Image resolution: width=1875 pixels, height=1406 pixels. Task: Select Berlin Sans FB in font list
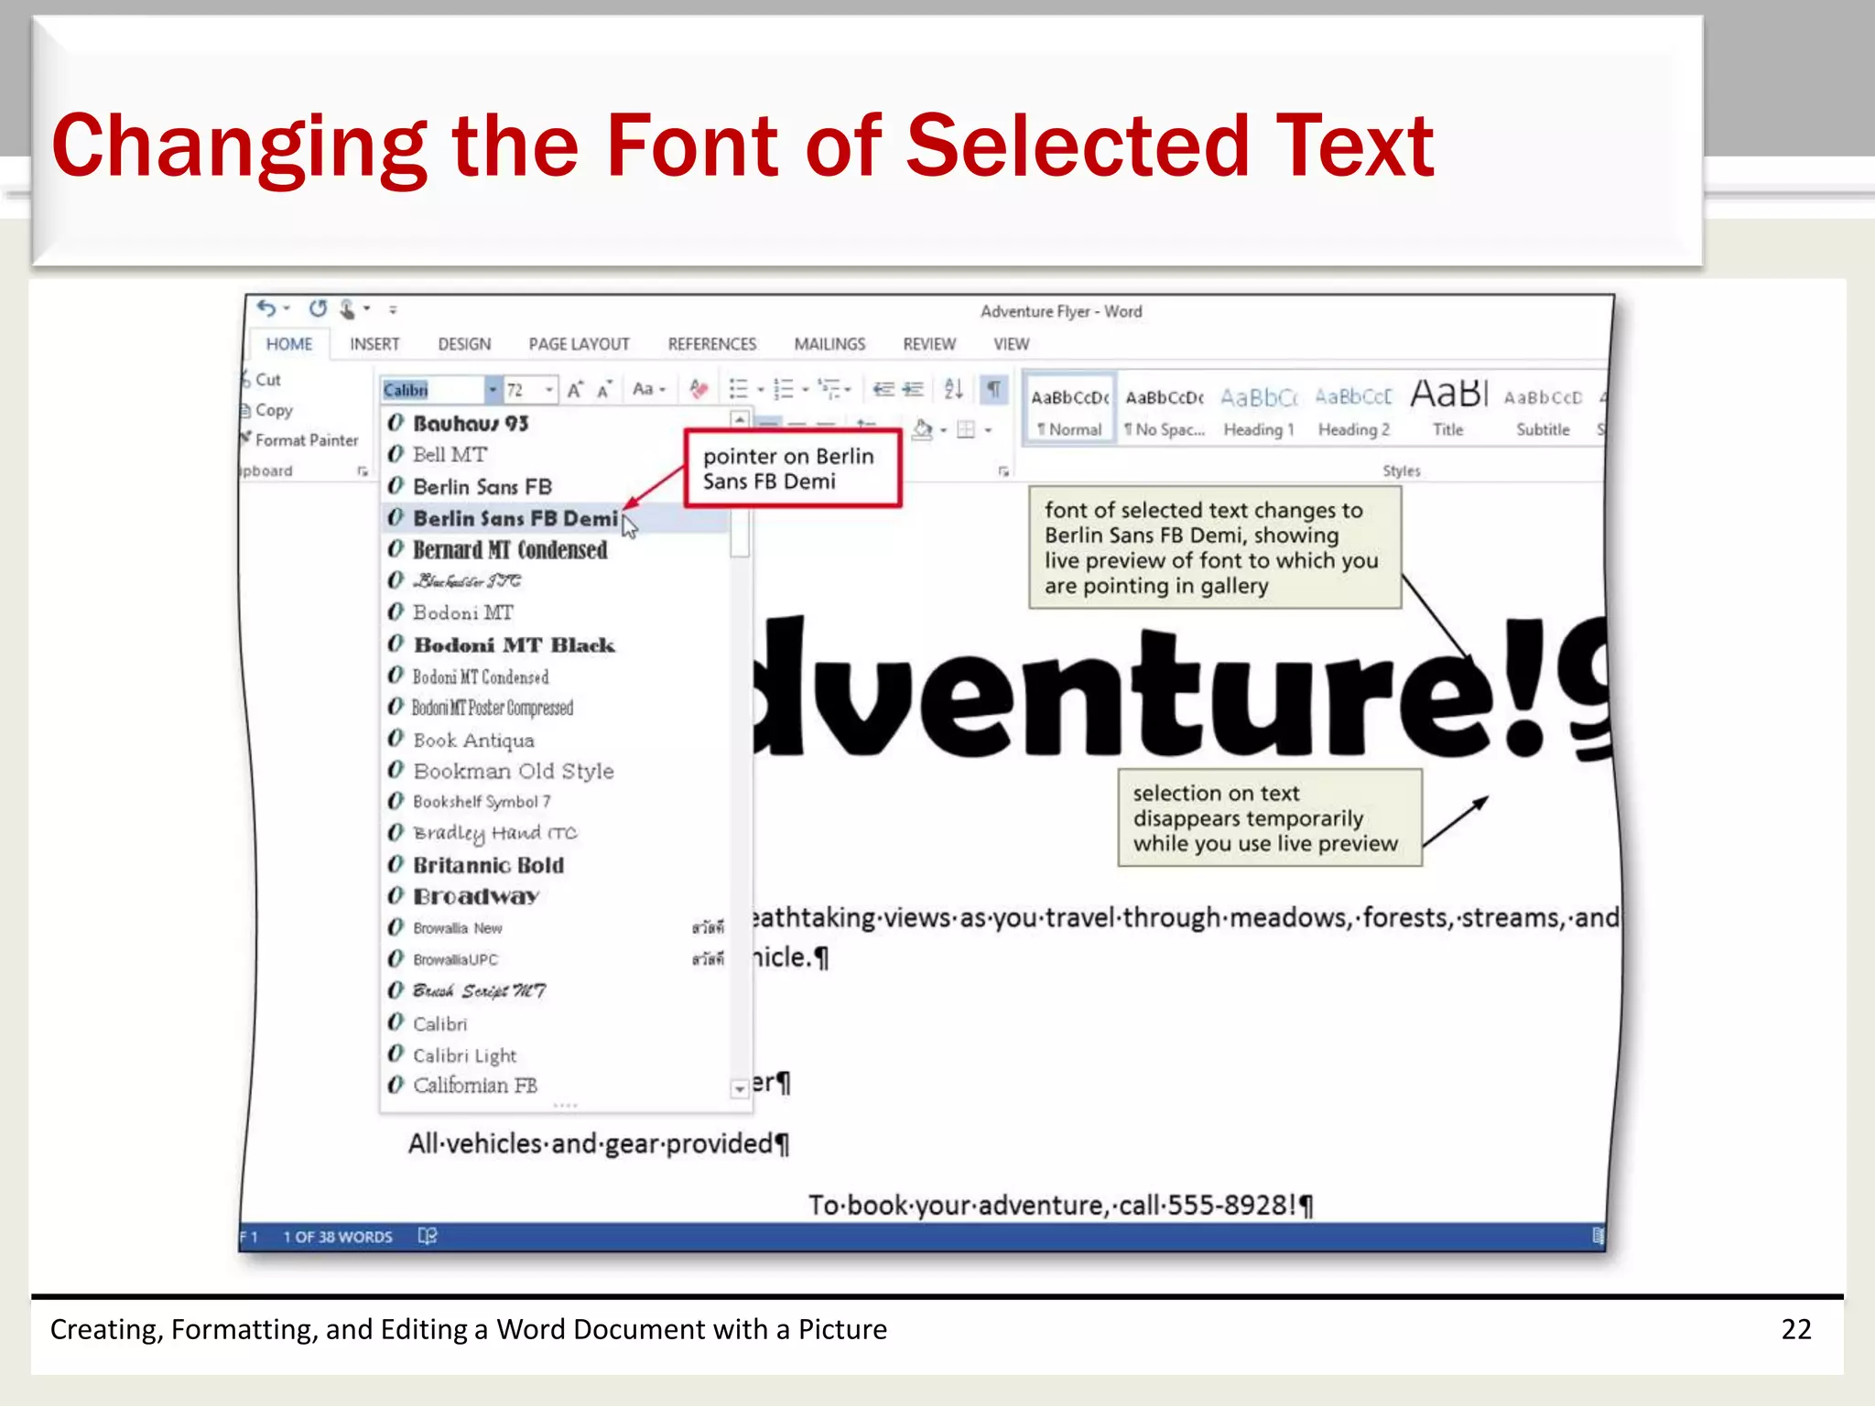click(555, 486)
